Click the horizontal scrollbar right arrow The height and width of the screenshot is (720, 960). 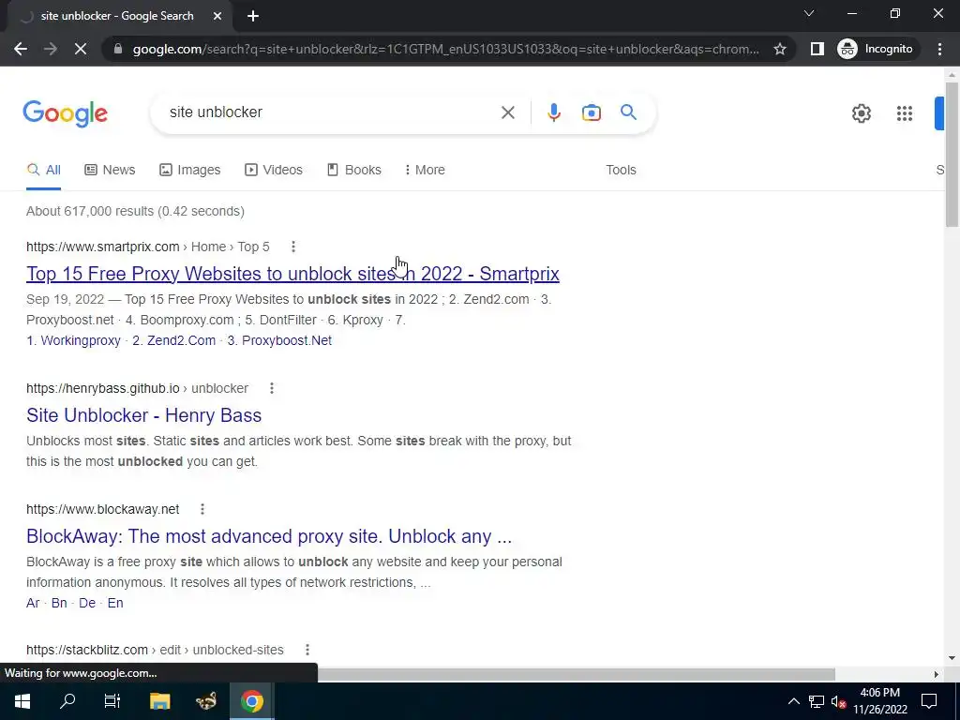(937, 674)
